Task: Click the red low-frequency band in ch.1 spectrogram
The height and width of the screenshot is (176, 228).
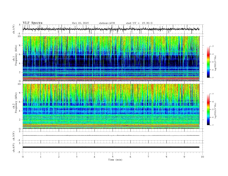Action: (x=111, y=79)
